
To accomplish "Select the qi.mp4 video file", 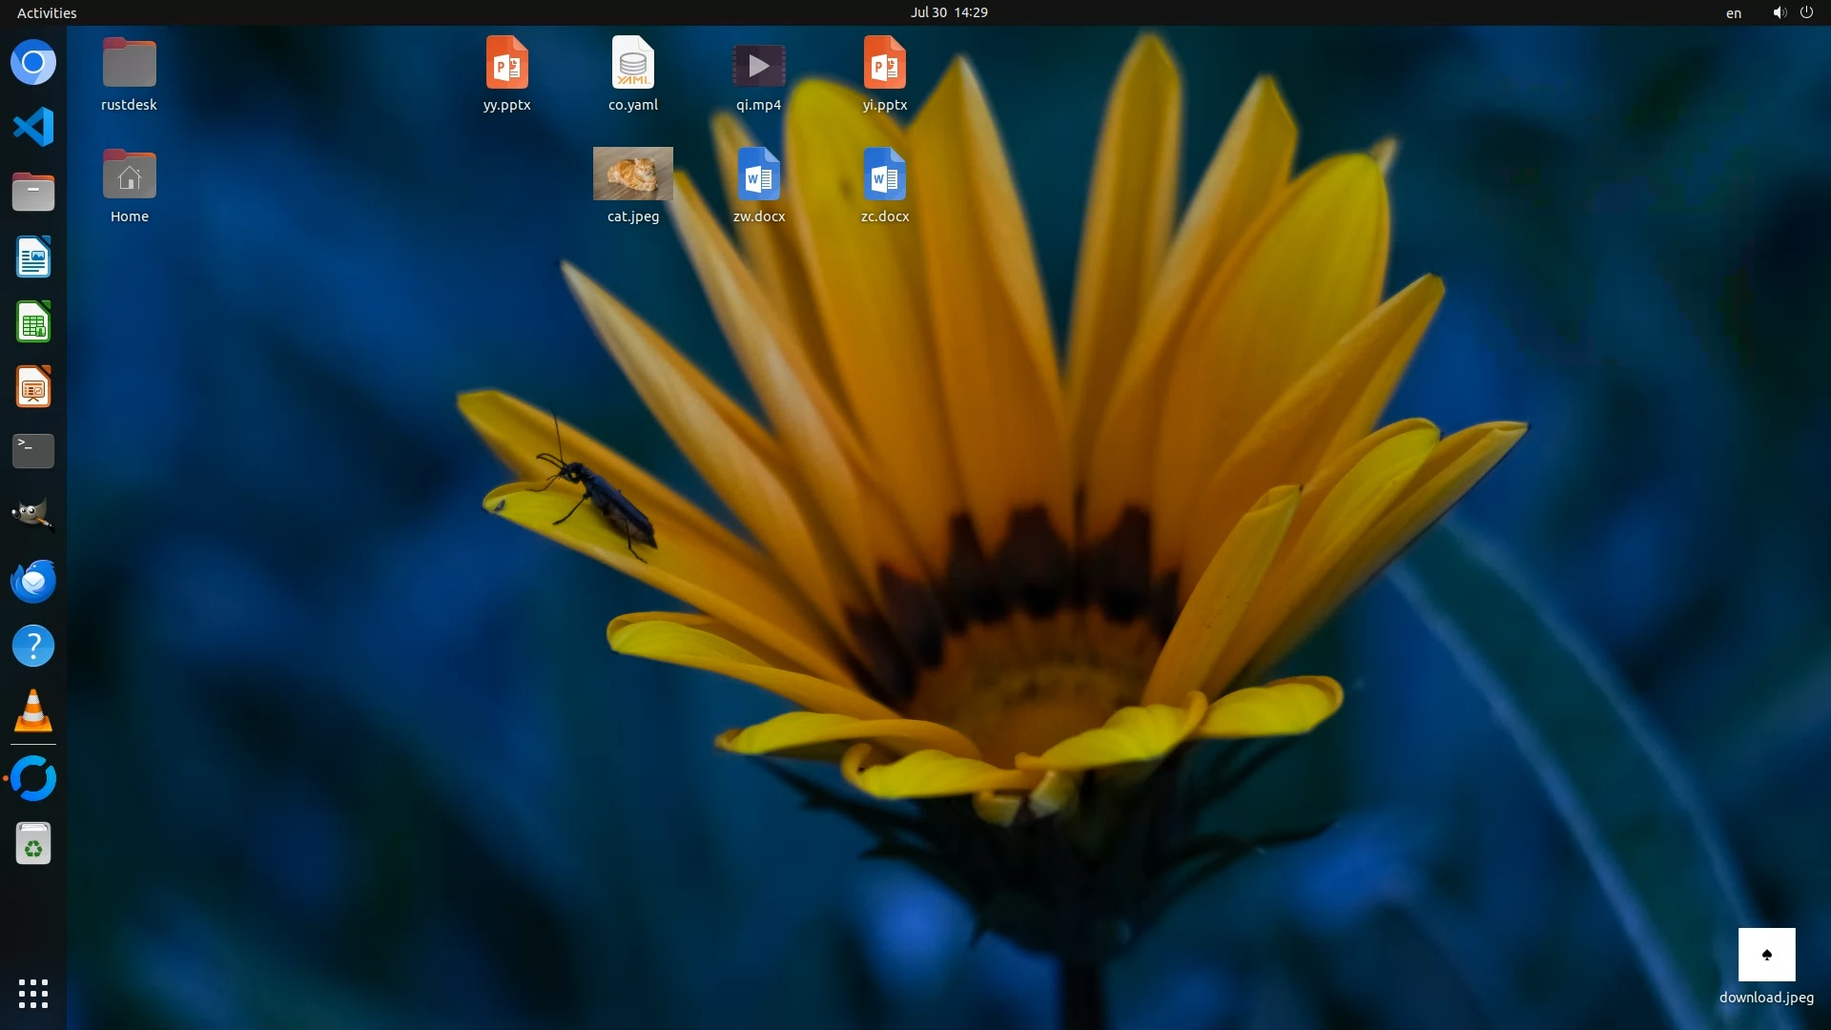I will click(758, 66).
